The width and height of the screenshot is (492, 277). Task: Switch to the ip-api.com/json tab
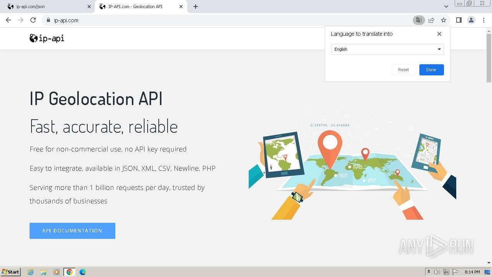[48, 7]
